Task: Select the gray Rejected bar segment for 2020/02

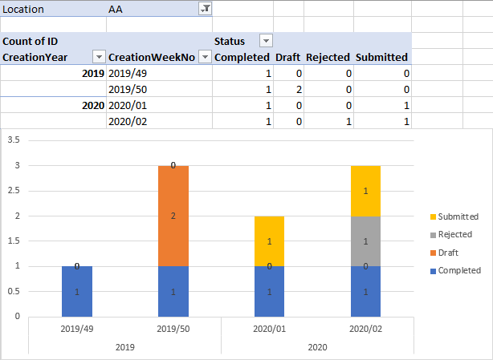Action: pyautogui.click(x=365, y=241)
